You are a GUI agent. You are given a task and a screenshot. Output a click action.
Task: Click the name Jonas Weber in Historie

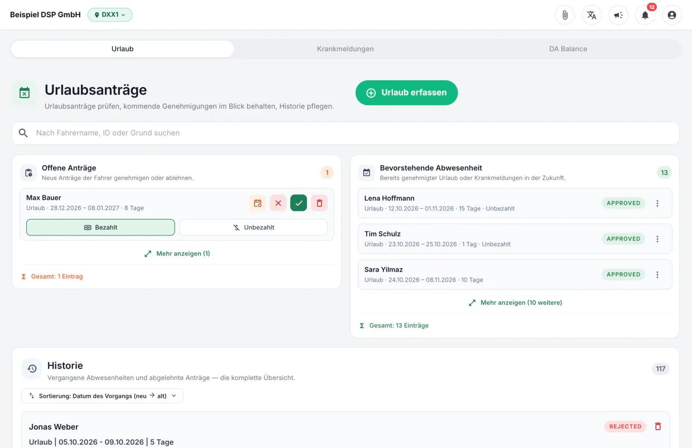[54, 427]
